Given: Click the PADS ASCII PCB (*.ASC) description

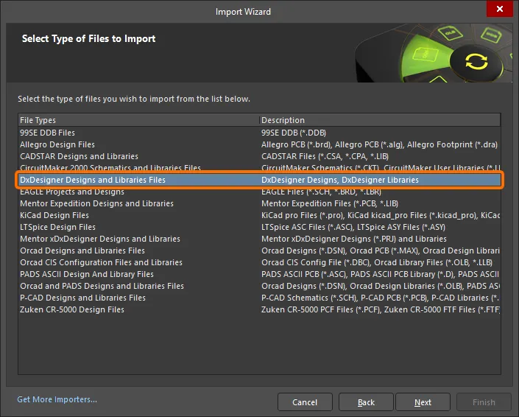Looking at the screenshot, I should [x=381, y=274].
